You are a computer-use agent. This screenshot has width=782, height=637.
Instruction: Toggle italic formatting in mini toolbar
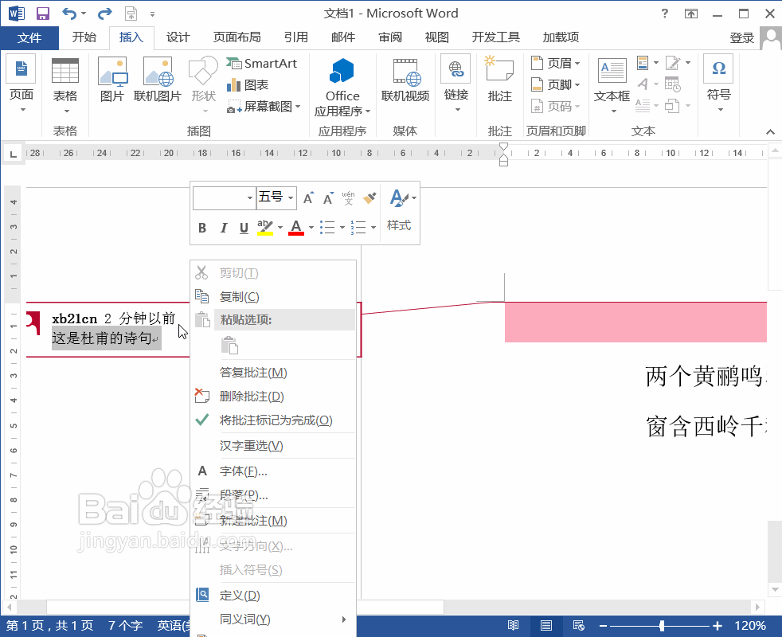click(x=223, y=228)
